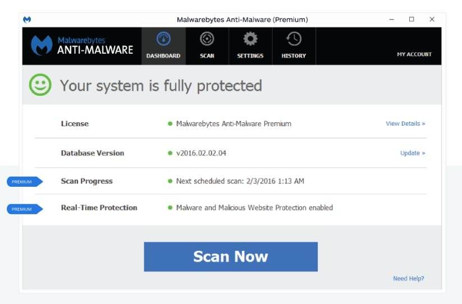
Task: Click the green status dot for License
Action: pos(170,123)
